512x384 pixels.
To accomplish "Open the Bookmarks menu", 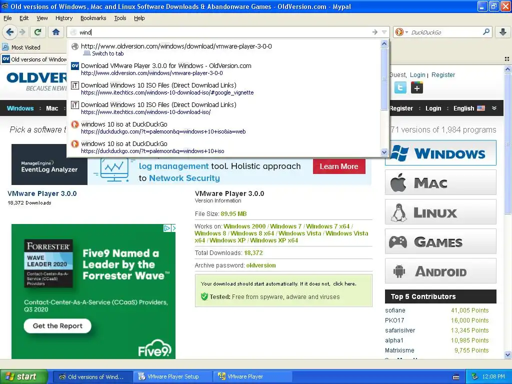I will coord(93,18).
